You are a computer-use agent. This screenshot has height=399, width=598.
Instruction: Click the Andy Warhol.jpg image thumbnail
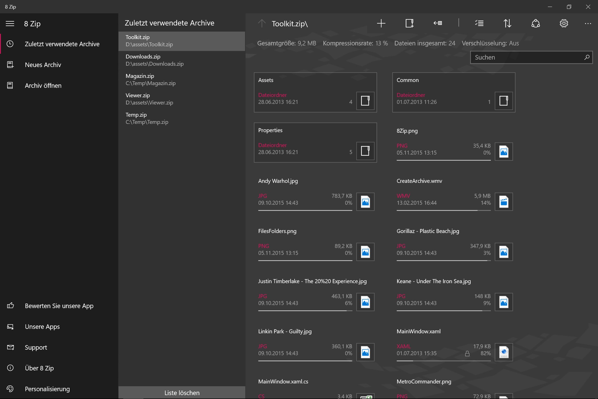tap(365, 202)
